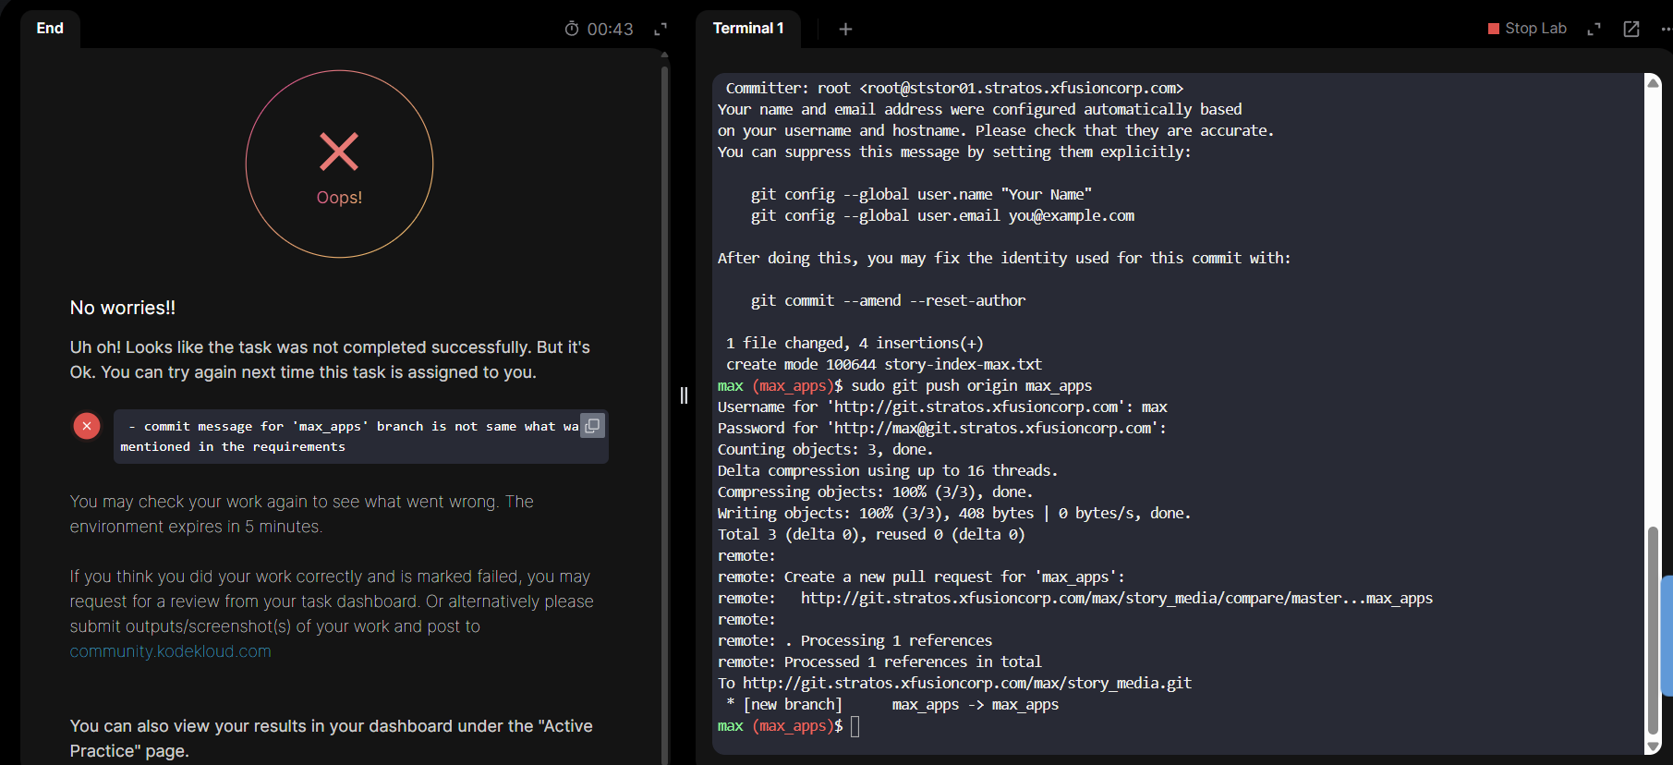Select the End tab
This screenshot has width=1673, height=765.
pyautogui.click(x=50, y=29)
